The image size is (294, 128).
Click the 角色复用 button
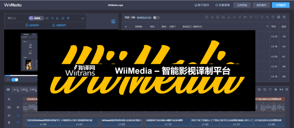pyautogui.click(x=261, y=5)
